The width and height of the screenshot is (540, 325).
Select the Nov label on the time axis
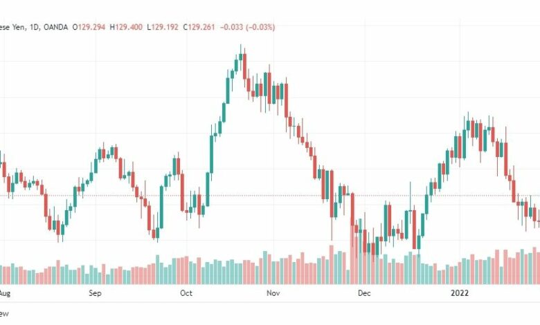(x=273, y=293)
